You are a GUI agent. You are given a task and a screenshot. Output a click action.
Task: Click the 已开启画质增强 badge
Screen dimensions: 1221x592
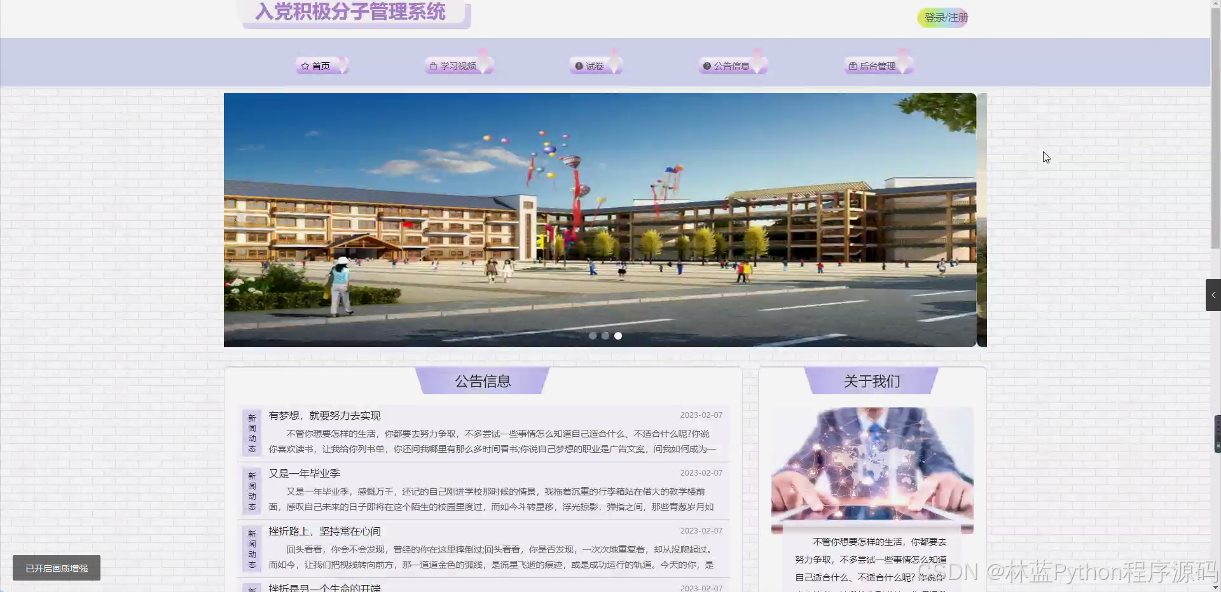tap(57, 568)
